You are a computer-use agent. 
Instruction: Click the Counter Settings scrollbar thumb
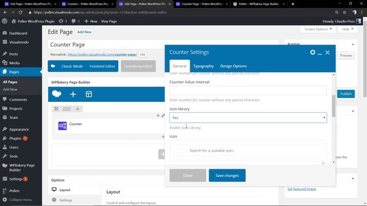pos(334,105)
